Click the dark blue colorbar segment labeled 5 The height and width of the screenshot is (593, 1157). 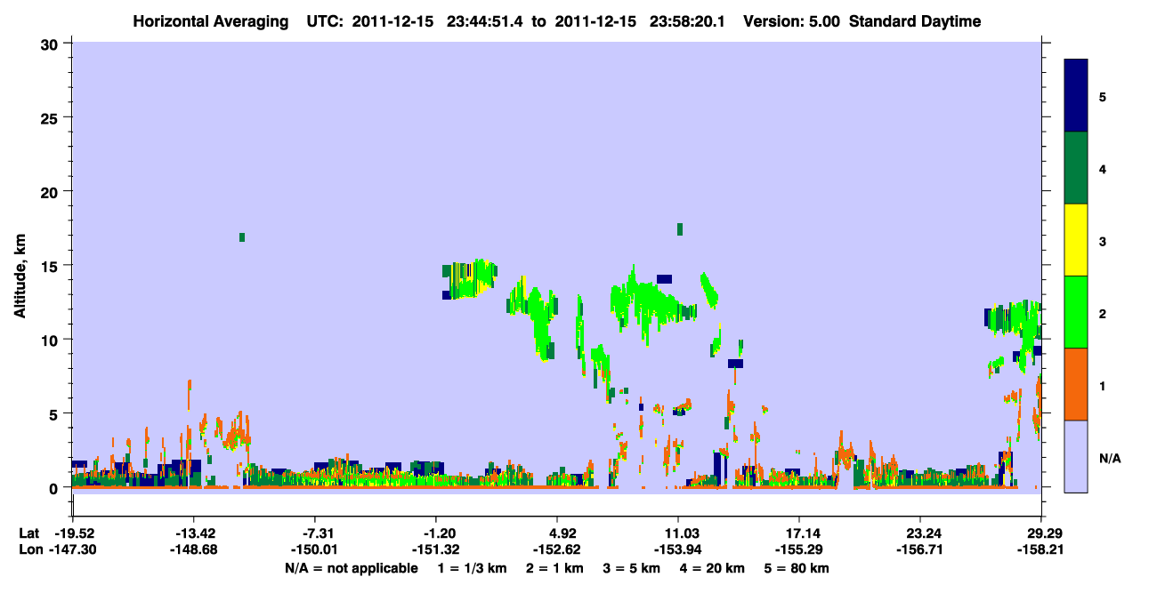[x=1076, y=96]
